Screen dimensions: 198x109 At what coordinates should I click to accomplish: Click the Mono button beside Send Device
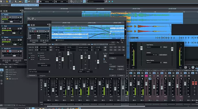coord(165,47)
